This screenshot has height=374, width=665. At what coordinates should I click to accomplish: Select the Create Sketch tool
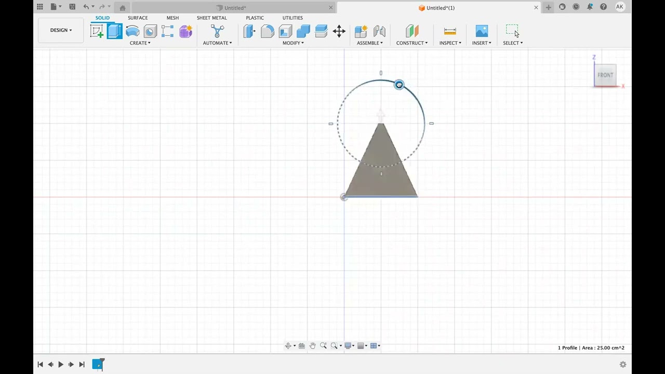[97, 31]
